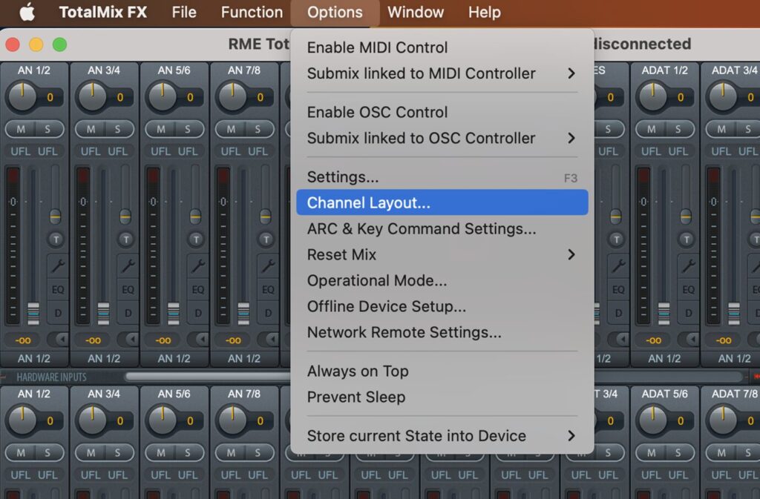Image resolution: width=760 pixels, height=499 pixels.
Task: Expand the Submix linked to MIDI Controller submenu
Action: [x=422, y=73]
